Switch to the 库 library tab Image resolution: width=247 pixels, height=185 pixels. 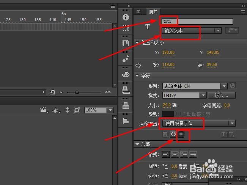point(138,12)
